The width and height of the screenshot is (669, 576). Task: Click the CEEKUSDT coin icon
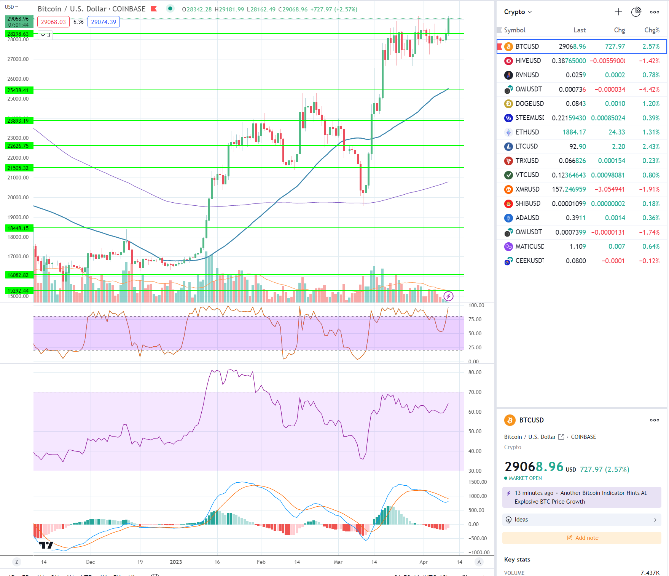(x=508, y=261)
